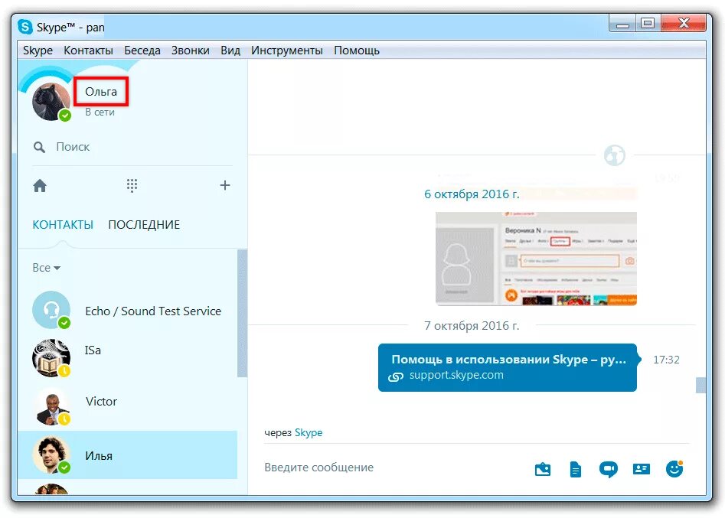Click Victor's contact avatar
Image resolution: width=725 pixels, height=518 pixels.
tap(51, 406)
